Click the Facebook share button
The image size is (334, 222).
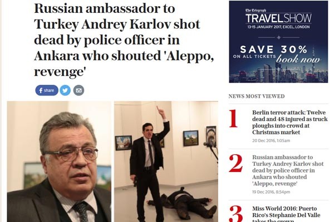[47, 90]
